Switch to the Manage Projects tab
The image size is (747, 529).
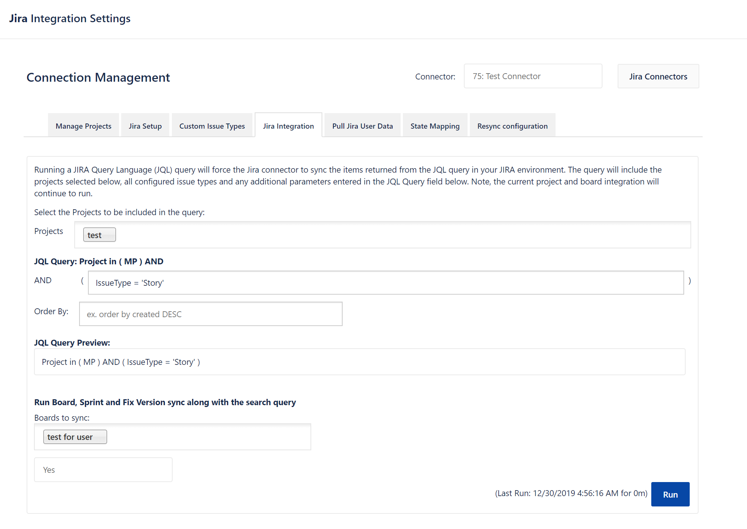click(x=83, y=126)
